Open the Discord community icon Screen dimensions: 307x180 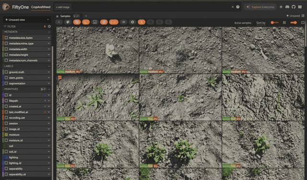[x=287, y=7]
